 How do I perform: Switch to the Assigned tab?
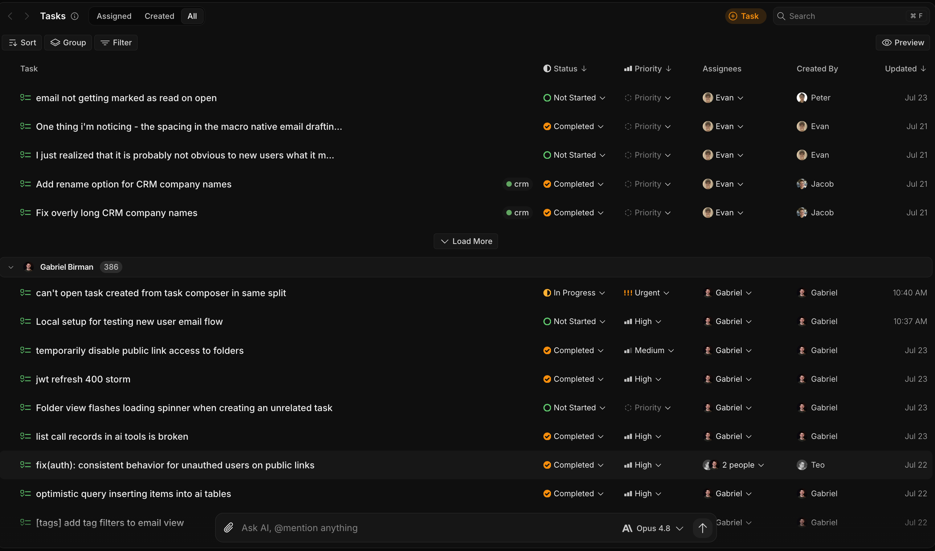coord(114,16)
